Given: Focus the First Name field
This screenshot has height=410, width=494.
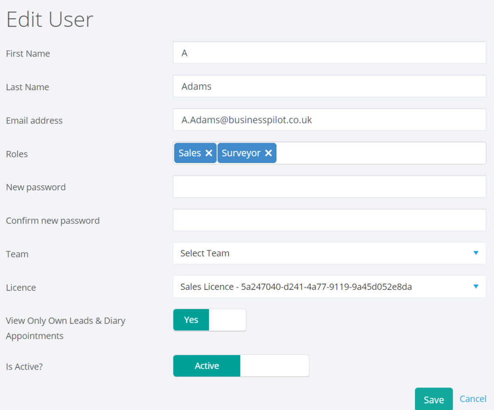Looking at the screenshot, I should click(x=329, y=53).
